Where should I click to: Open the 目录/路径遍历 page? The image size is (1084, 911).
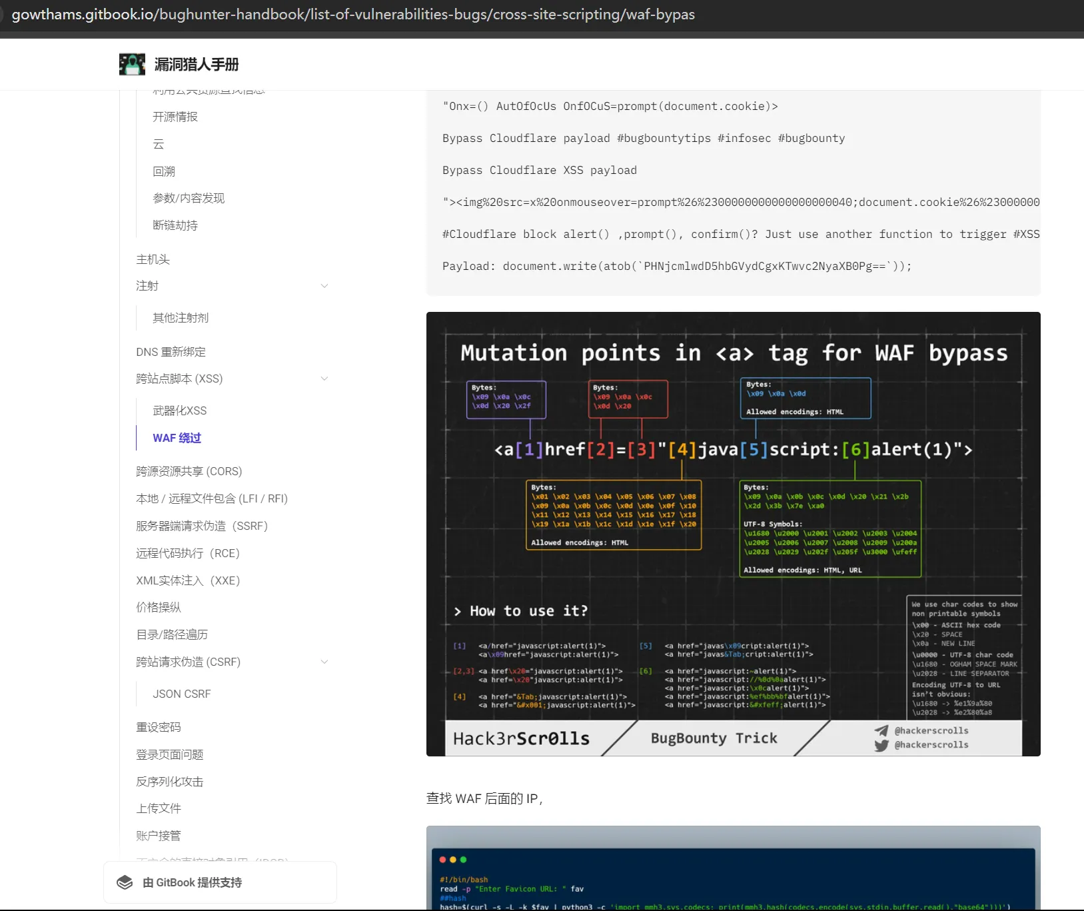(172, 634)
